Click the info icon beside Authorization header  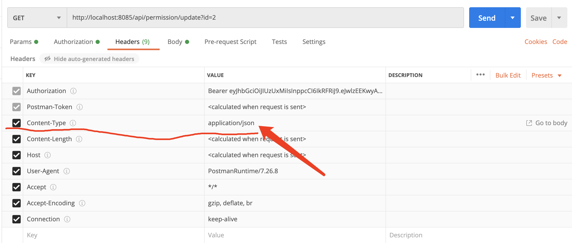[73, 91]
